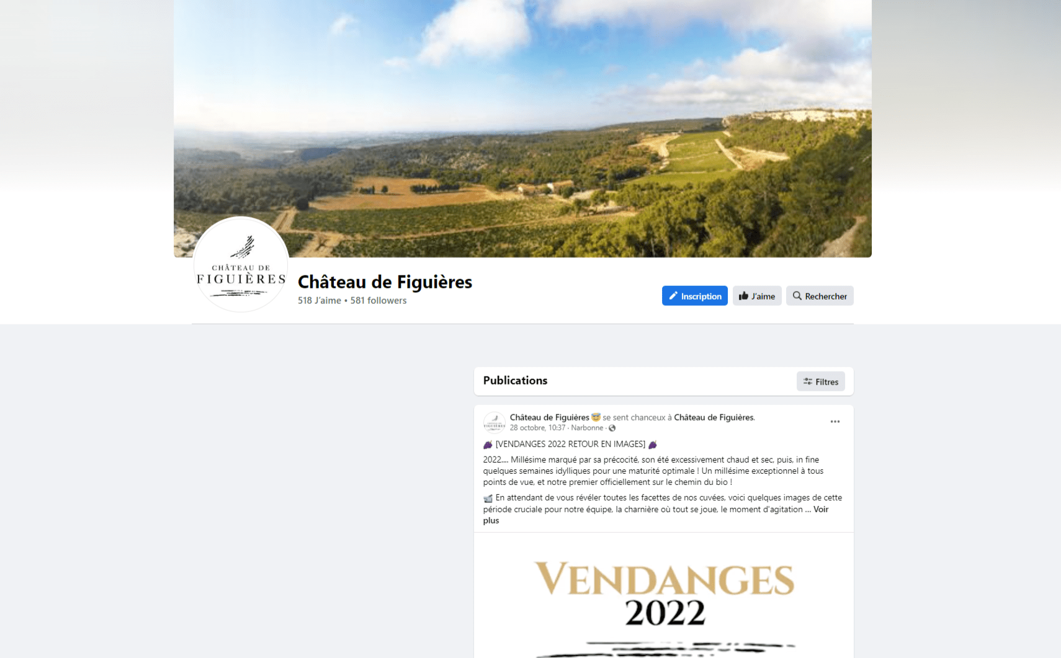This screenshot has width=1061, height=658.
Task: Click the Inscription button with pencil icon
Action: point(695,296)
